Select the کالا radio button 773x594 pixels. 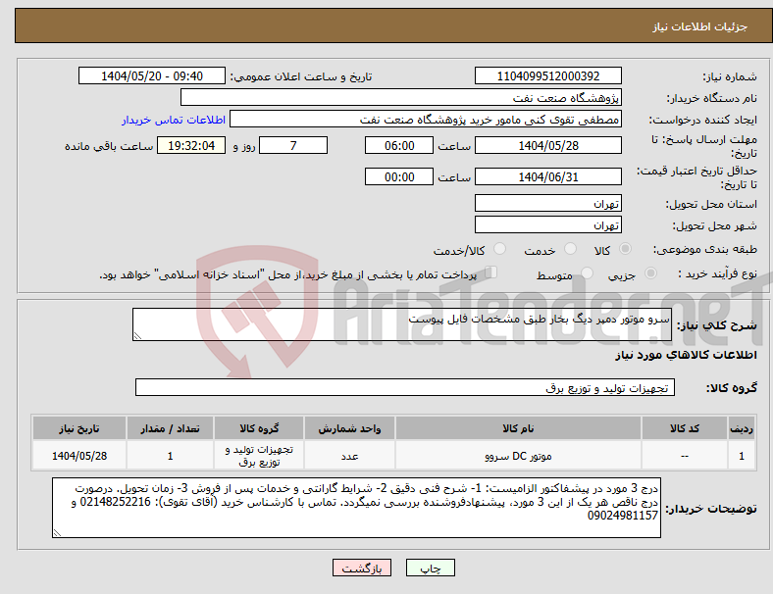(625, 249)
